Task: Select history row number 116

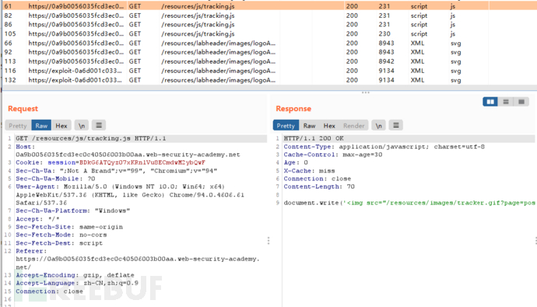Action: point(269,71)
